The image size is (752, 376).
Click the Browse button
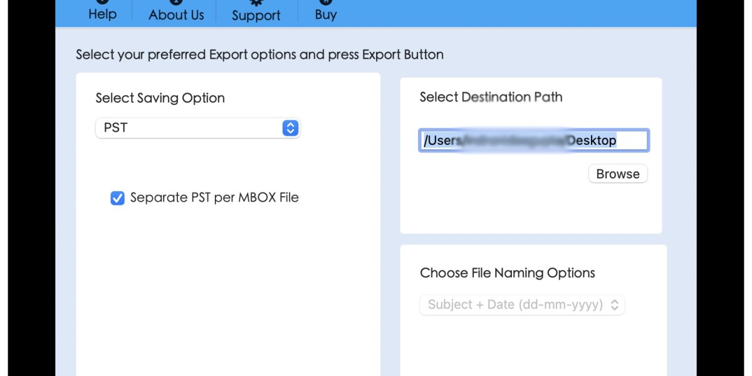618,174
